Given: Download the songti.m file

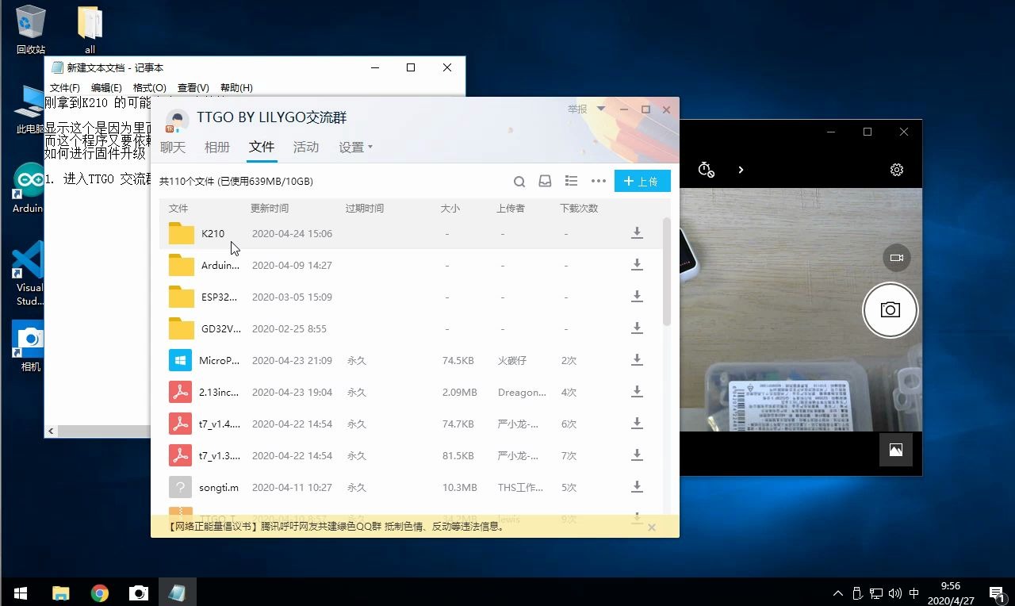Looking at the screenshot, I should tap(637, 487).
